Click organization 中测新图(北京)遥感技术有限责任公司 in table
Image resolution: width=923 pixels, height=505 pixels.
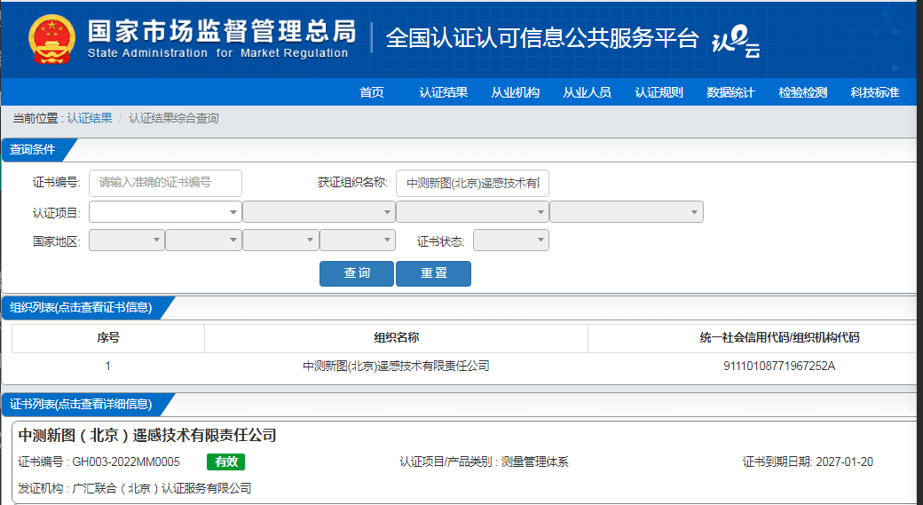tap(396, 366)
